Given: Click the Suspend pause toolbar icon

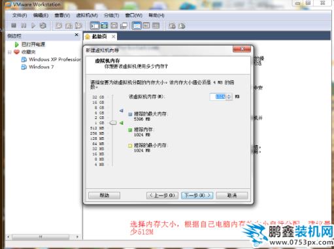Looking at the screenshot, I should coord(24,25).
